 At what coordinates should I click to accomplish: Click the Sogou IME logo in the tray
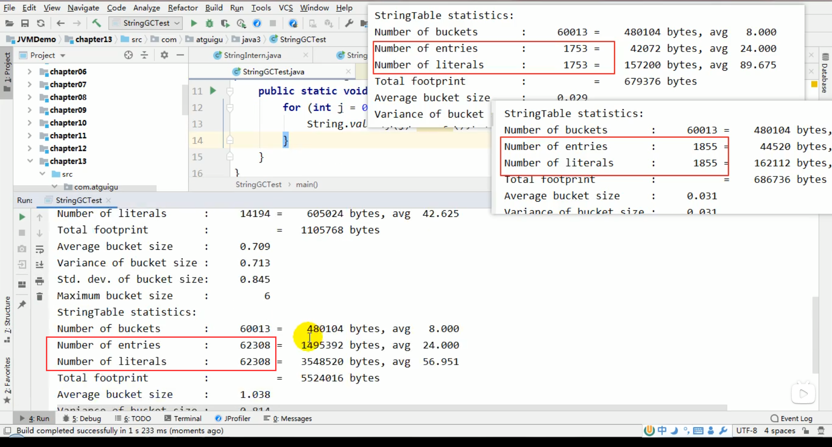(649, 431)
